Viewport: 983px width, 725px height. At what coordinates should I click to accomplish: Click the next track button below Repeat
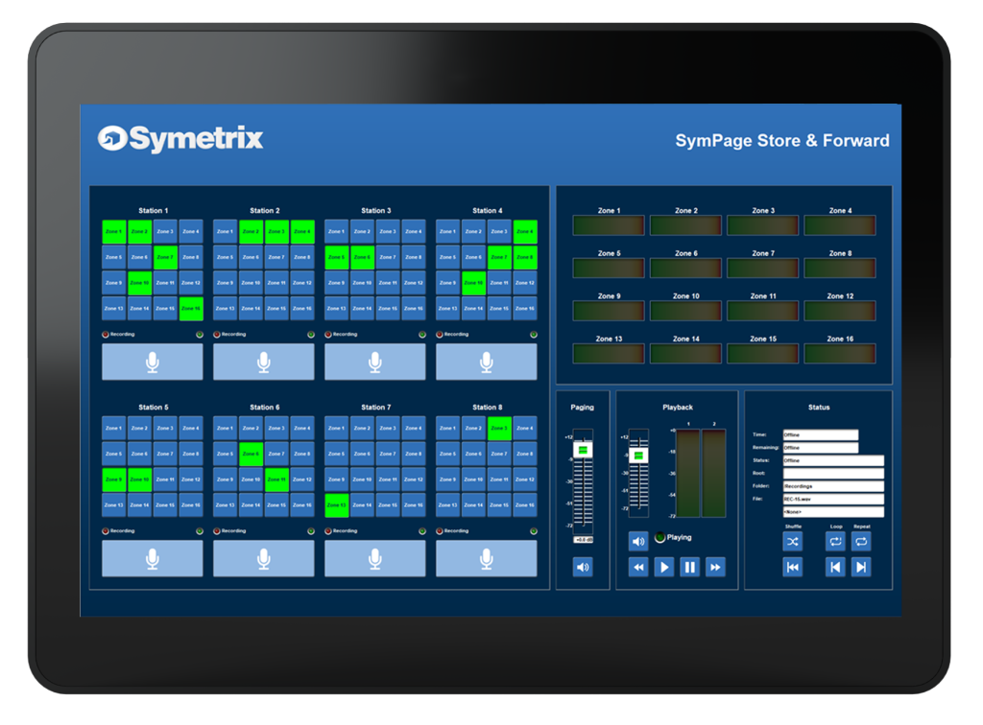tap(861, 567)
